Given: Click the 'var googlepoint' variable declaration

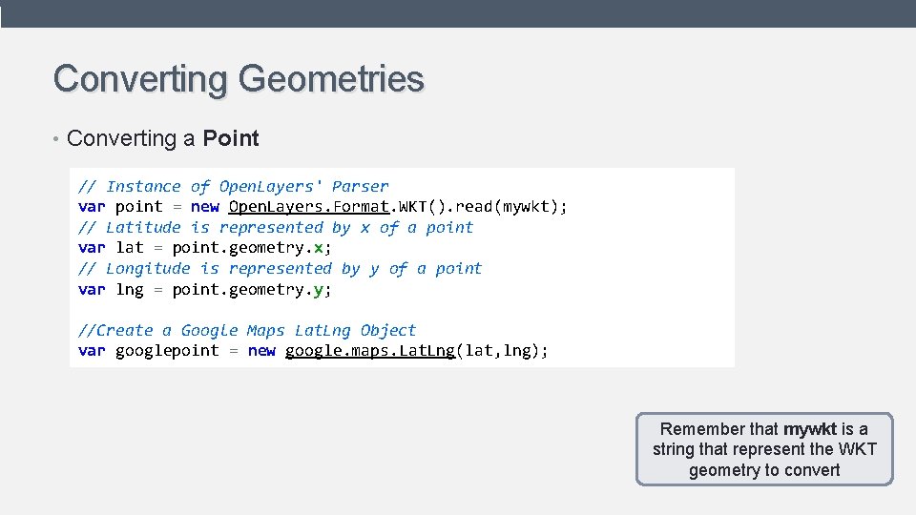Looking at the screenshot, I should 149,351.
